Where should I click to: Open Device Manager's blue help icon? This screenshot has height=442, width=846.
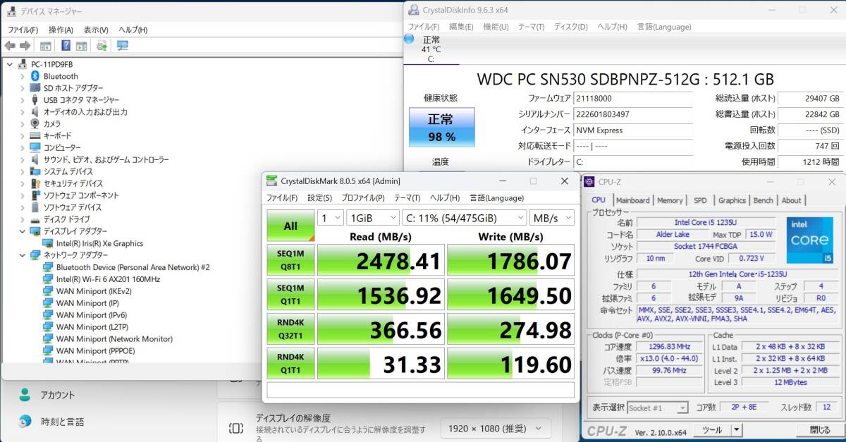click(66, 46)
